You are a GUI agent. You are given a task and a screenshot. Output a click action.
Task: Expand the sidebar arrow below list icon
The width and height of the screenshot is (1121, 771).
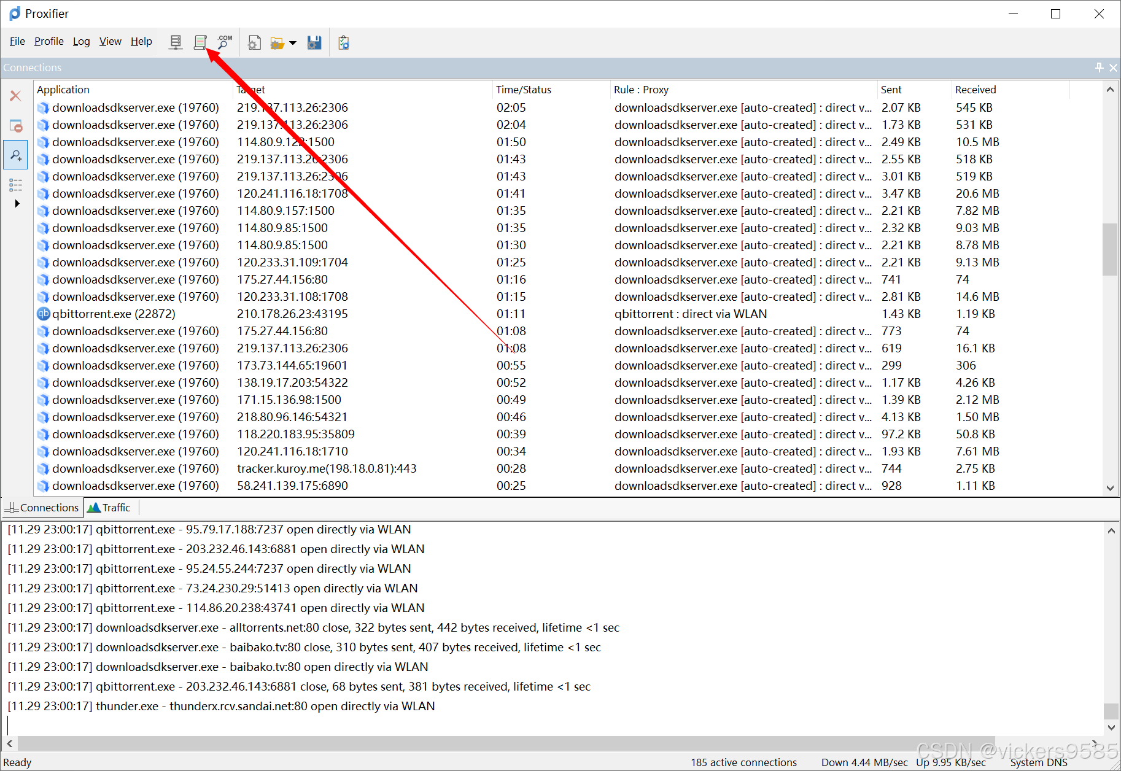[17, 203]
